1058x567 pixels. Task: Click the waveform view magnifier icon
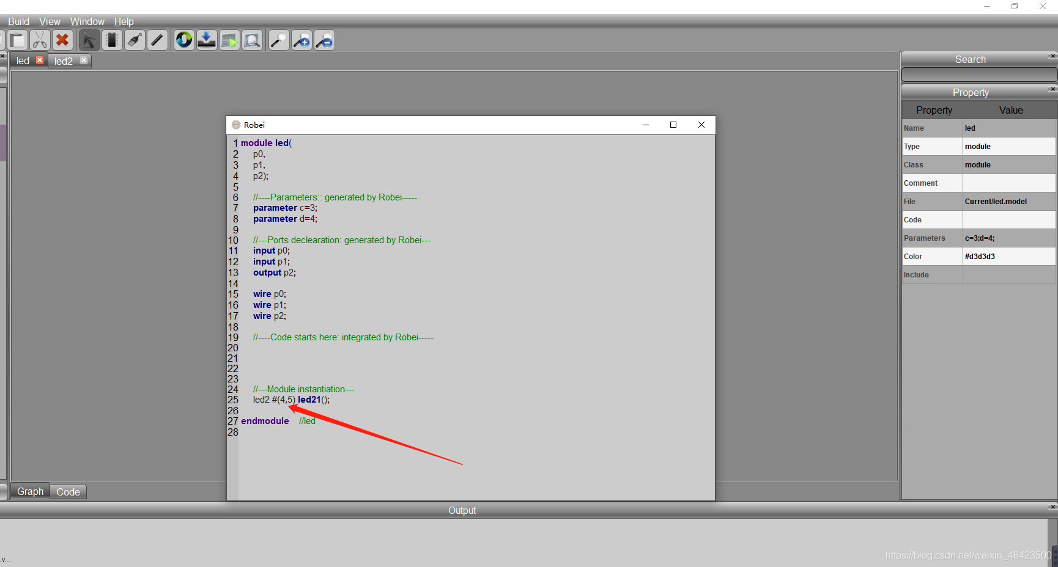(x=252, y=40)
